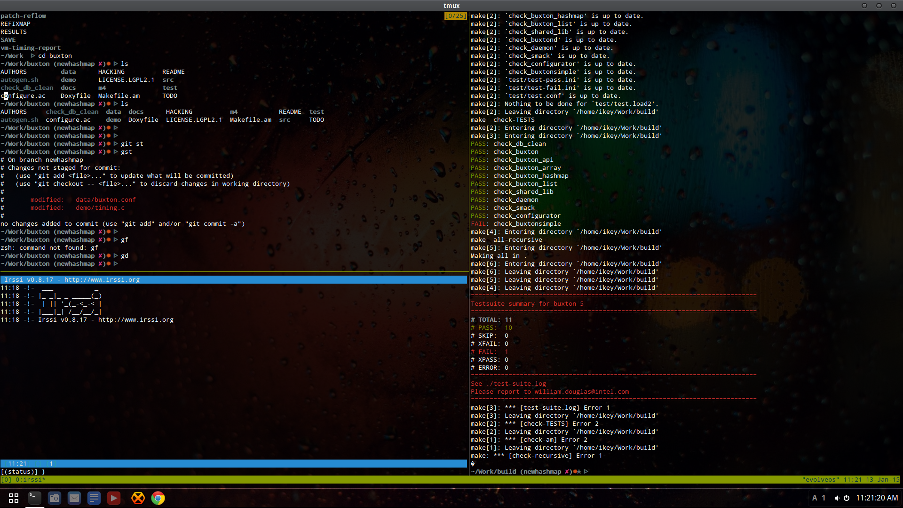Open the mail envelope app in taskbar
903x508 pixels.
pos(74,498)
